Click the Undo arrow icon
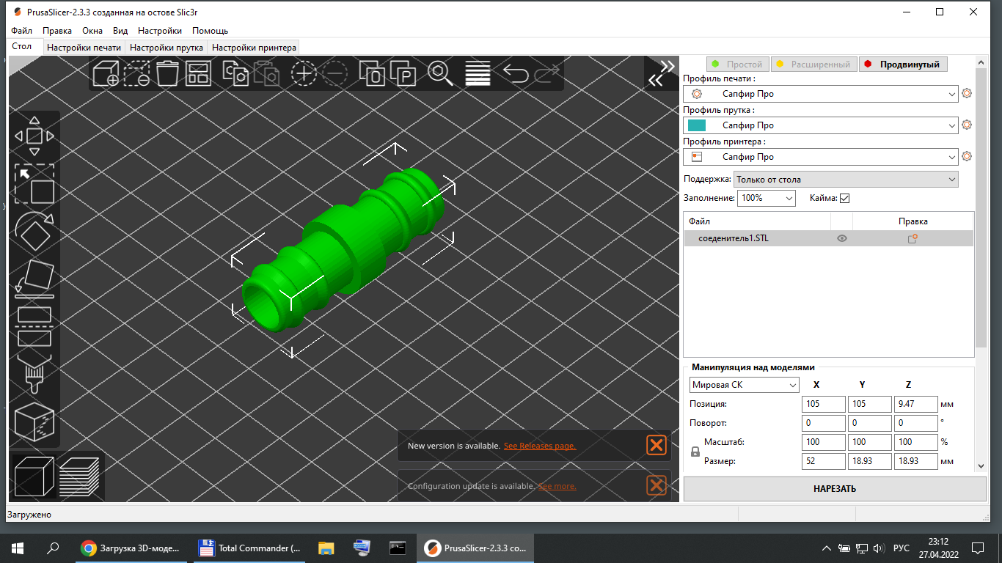Screen dimensions: 1002x563 pyautogui.click(x=516, y=74)
